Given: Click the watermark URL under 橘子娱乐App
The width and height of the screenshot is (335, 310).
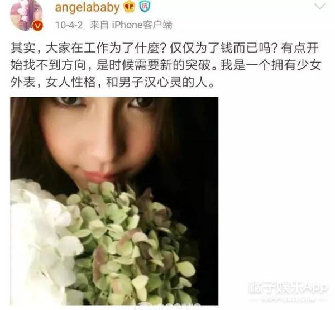Looking at the screenshot, I should point(288,297).
